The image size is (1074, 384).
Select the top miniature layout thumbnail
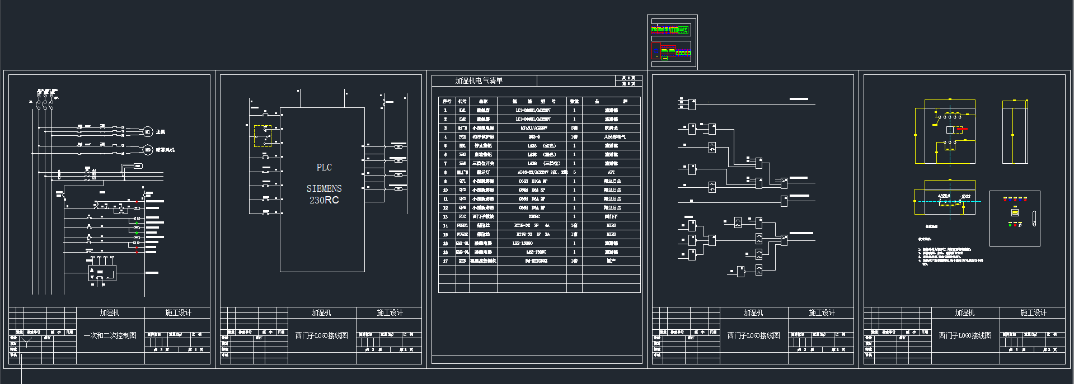(670, 30)
